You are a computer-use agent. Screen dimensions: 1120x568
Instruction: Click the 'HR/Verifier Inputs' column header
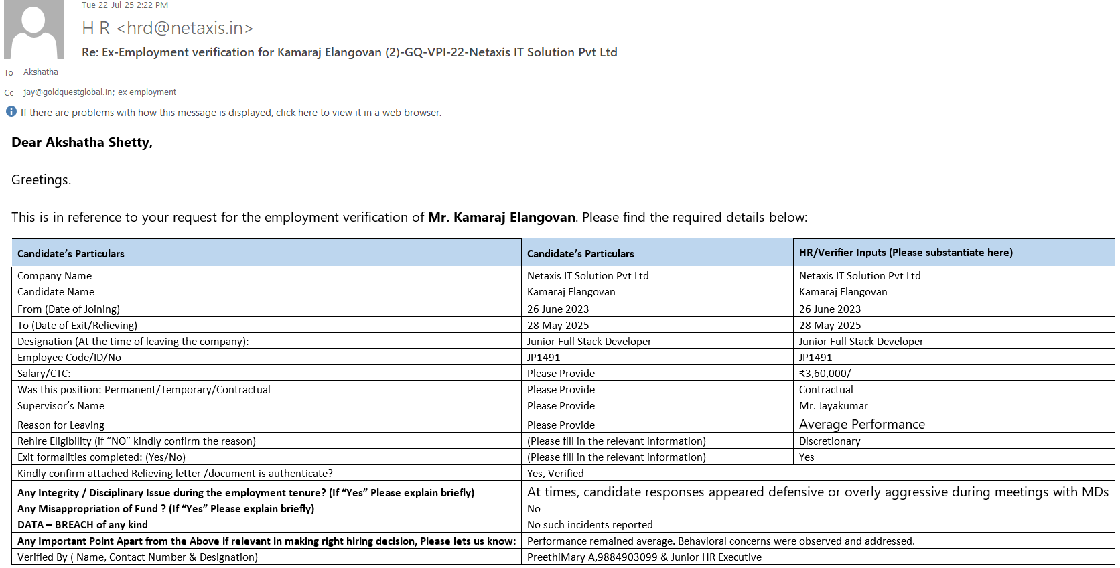point(905,253)
